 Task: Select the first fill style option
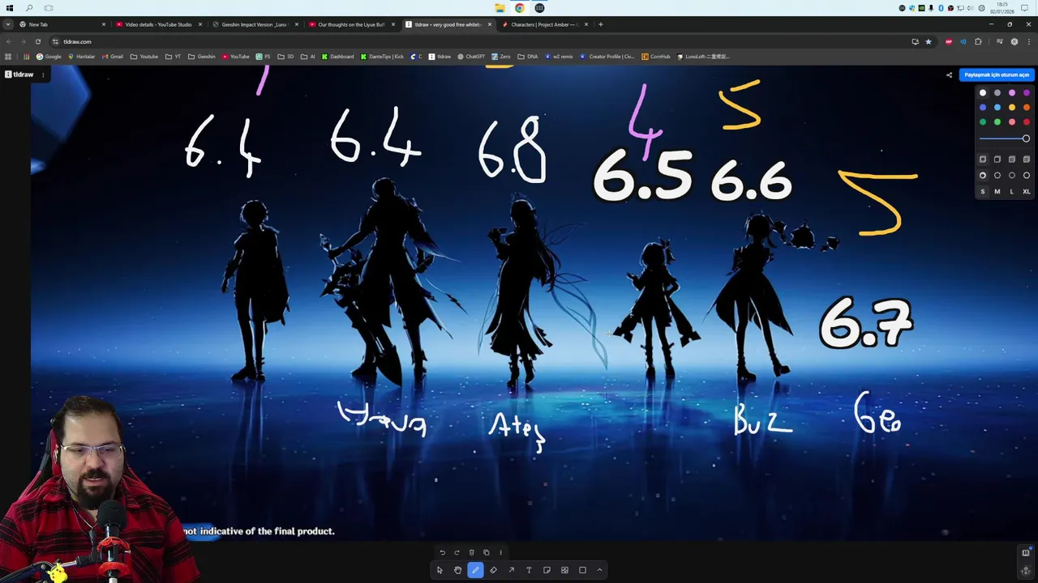(x=983, y=160)
